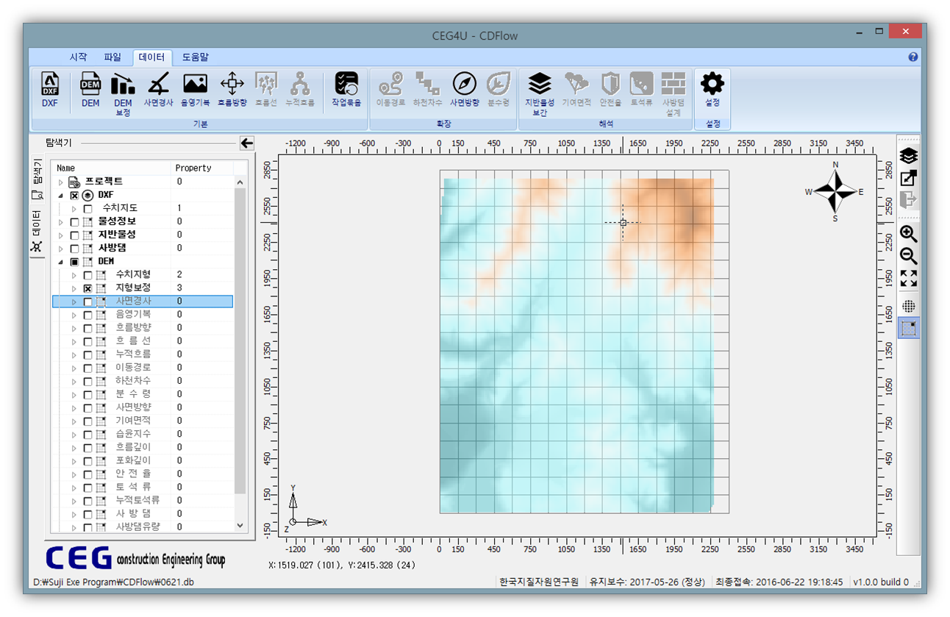Open the DEM 보정 correction tool
950x617 pixels.
tap(123, 95)
